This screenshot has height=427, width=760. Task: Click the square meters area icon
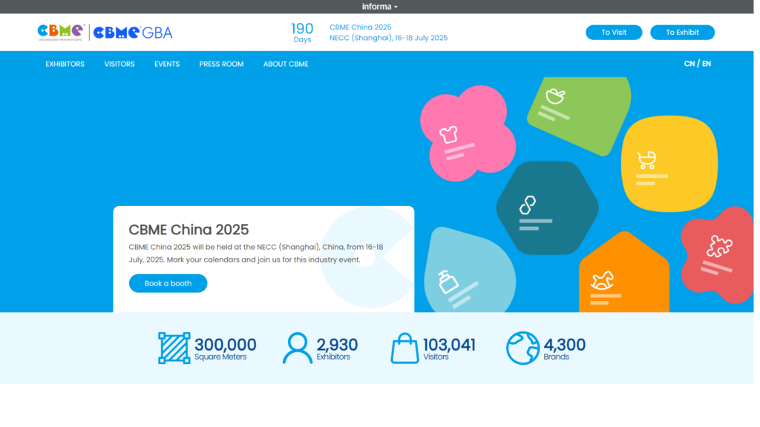pyautogui.click(x=174, y=348)
